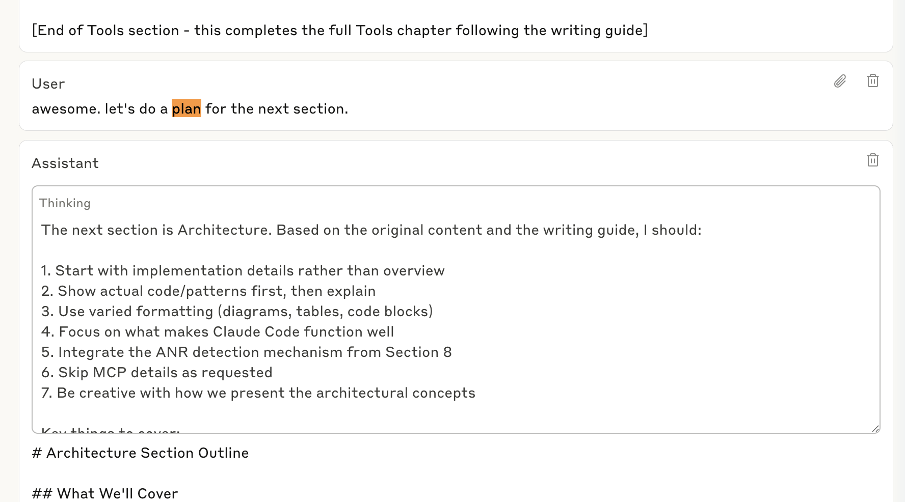
Task: Click the "awesome. let's do a plan" message text
Action: coord(190,108)
